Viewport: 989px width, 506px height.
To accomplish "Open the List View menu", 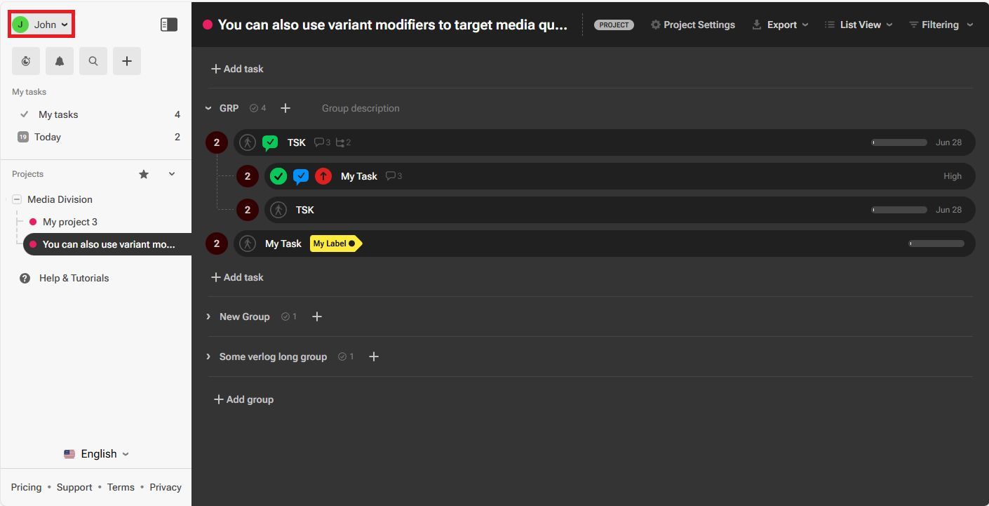I will point(858,25).
